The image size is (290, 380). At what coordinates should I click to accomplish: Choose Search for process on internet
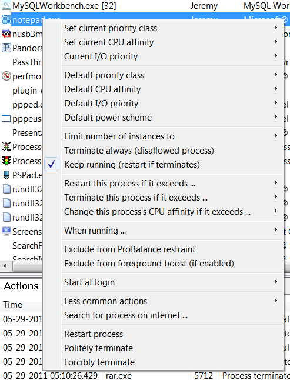coord(126,315)
